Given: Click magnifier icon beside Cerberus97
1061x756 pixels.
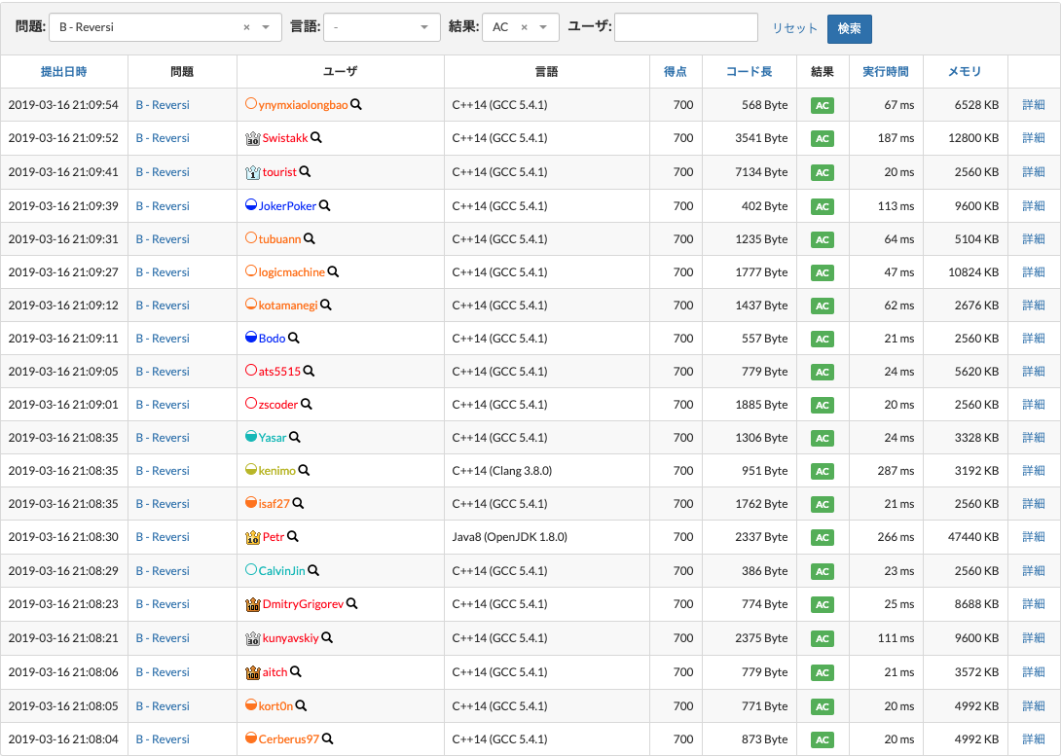Looking at the screenshot, I should 327,739.
